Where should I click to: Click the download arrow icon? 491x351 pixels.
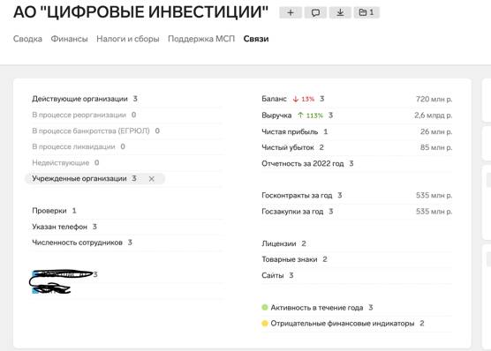(x=340, y=12)
